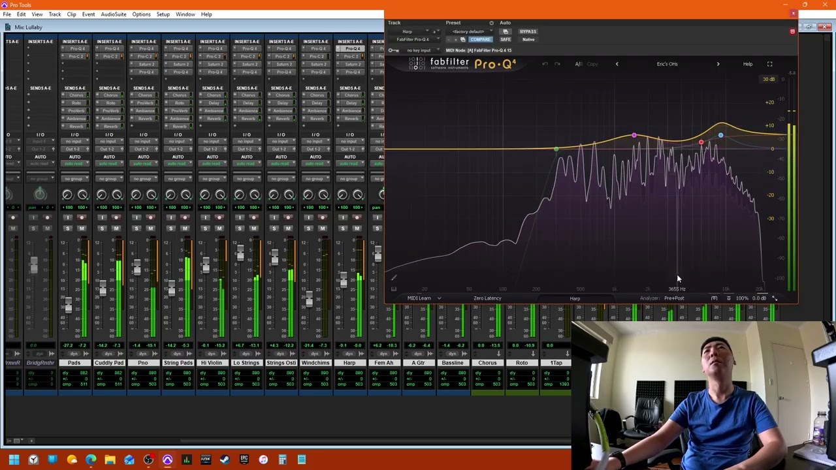Open the Edit menu

(22, 14)
